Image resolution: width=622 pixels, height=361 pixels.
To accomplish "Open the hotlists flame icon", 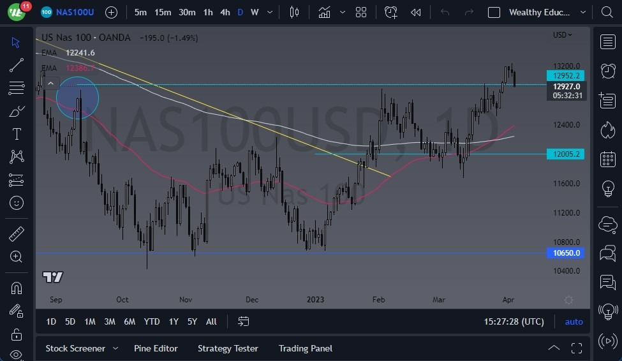I will pyautogui.click(x=608, y=129).
